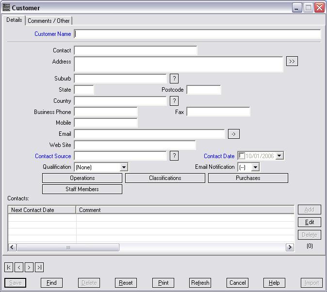Click the Next Contact Date column header

pyautogui.click(x=42, y=210)
